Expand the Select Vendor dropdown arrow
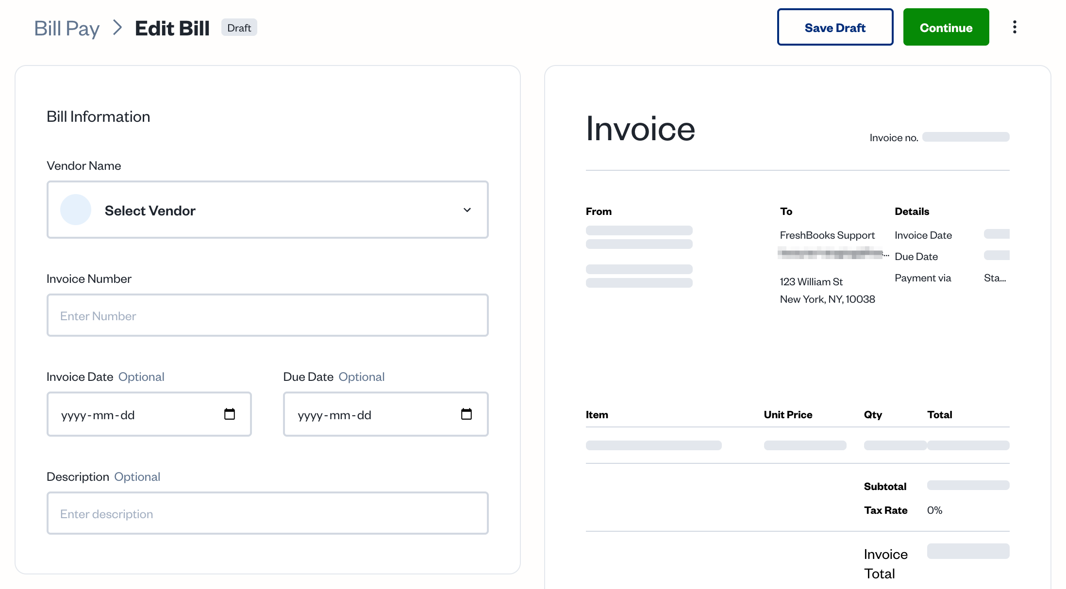 tap(467, 210)
